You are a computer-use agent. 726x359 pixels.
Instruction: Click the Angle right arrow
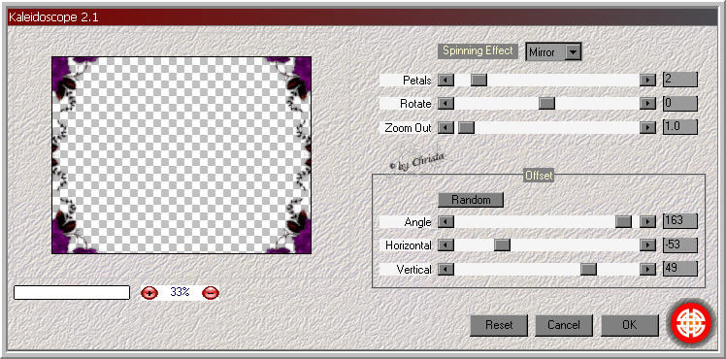tap(647, 222)
